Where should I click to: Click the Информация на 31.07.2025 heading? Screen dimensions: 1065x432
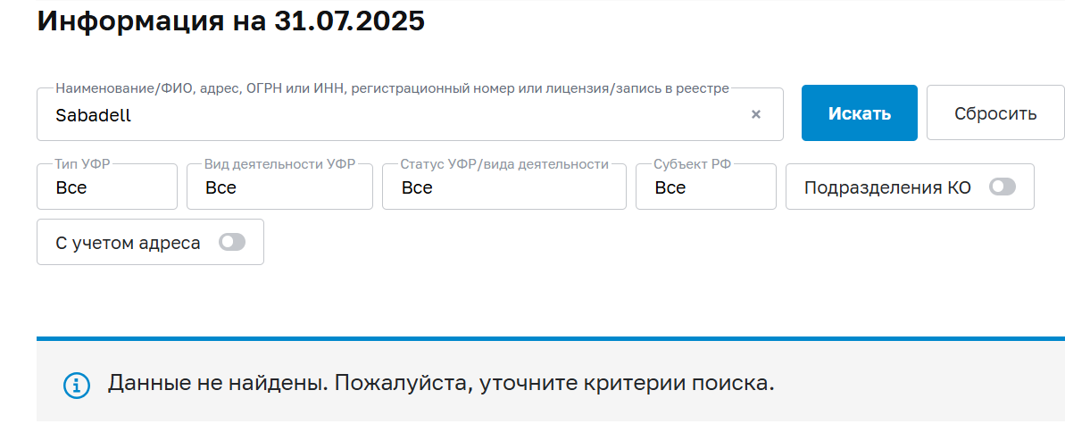point(230,21)
